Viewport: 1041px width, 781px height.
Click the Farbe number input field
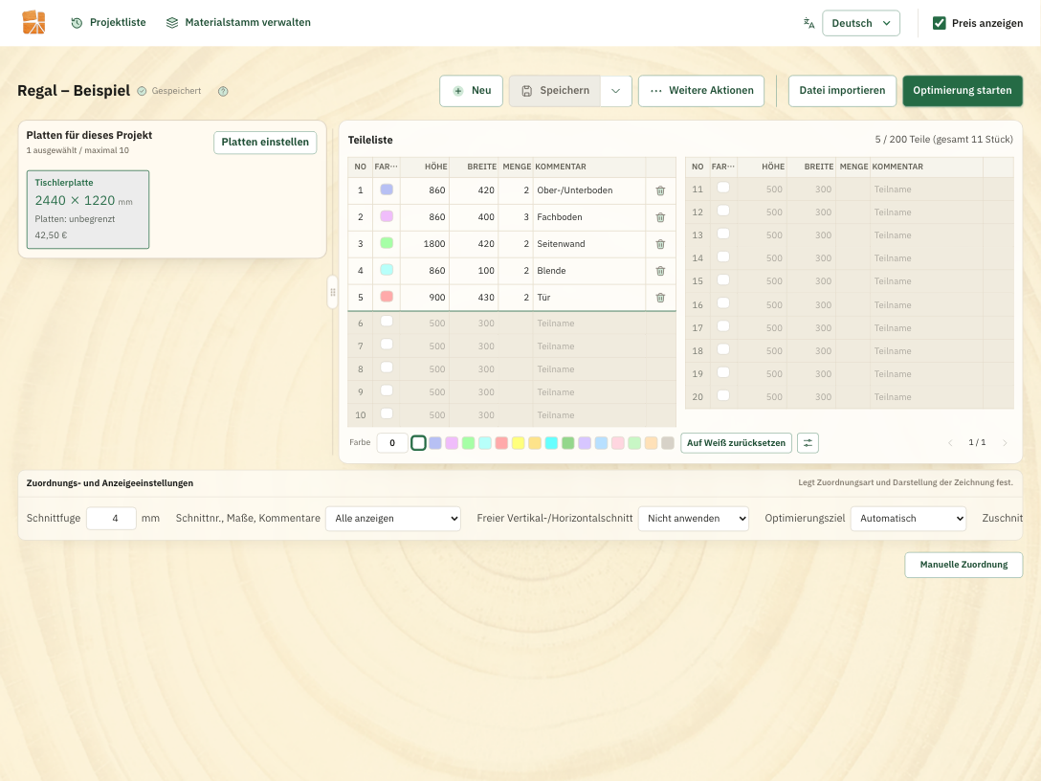click(392, 443)
